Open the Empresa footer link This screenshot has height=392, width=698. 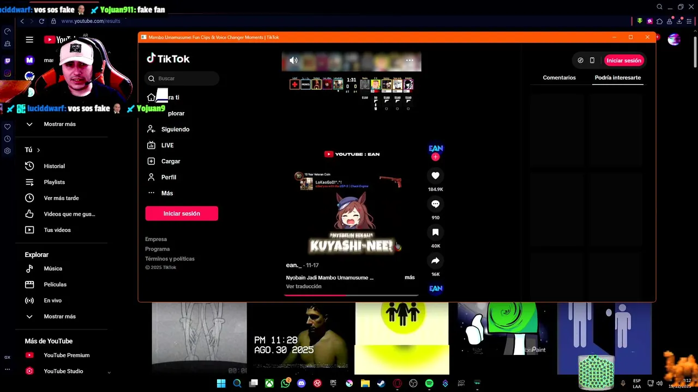pyautogui.click(x=156, y=239)
